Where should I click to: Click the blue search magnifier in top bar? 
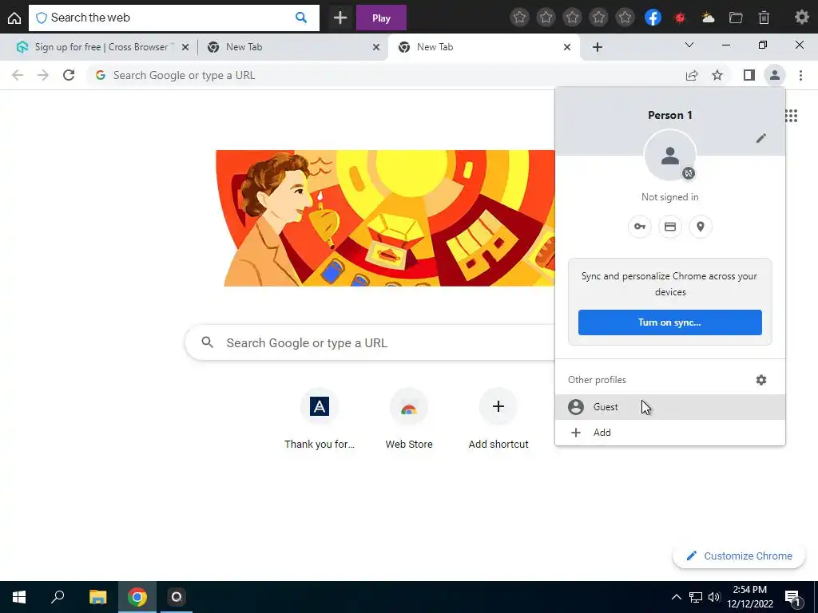(301, 18)
